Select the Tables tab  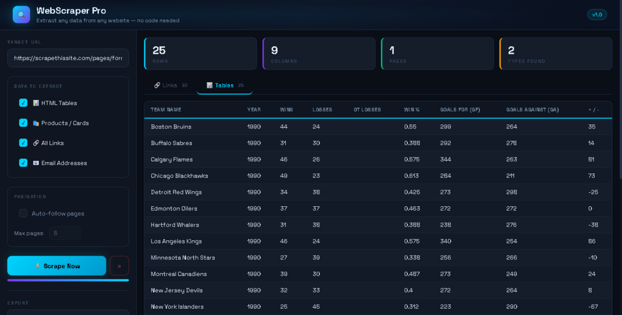tap(225, 85)
